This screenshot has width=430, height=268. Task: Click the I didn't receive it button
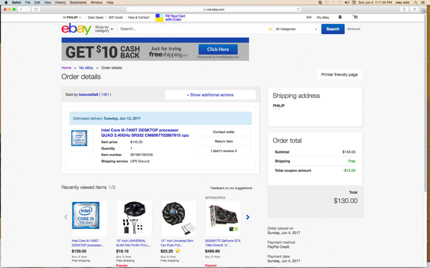(224, 151)
